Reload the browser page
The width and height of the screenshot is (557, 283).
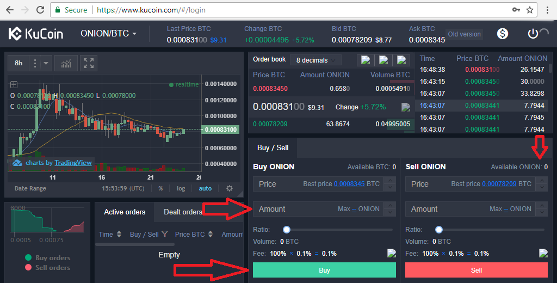pyautogui.click(x=40, y=10)
